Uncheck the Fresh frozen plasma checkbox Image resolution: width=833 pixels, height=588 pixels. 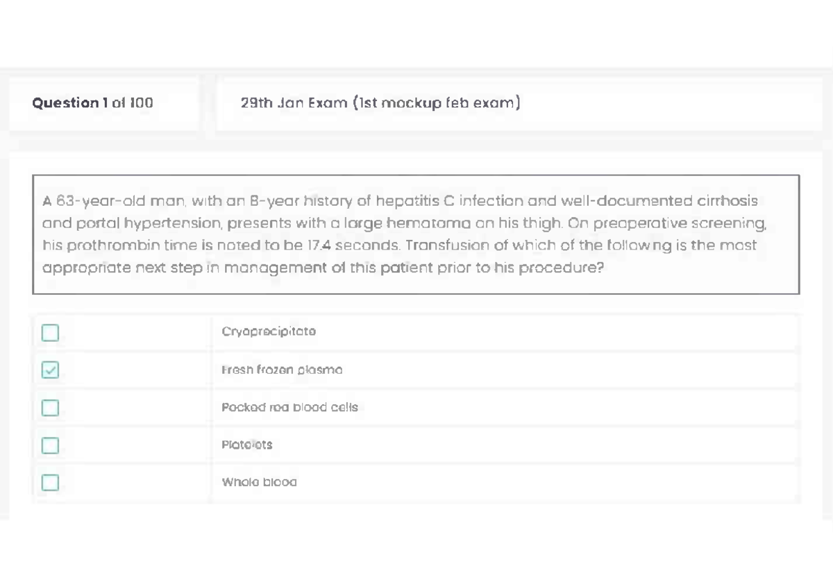50,370
